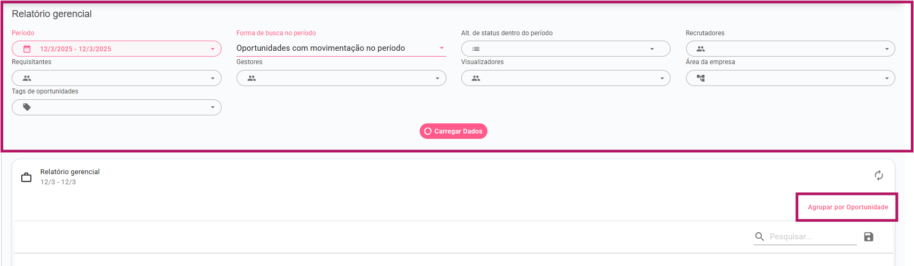Open the Tags de oportunidades dropdown arrow
914x266 pixels.
212,107
